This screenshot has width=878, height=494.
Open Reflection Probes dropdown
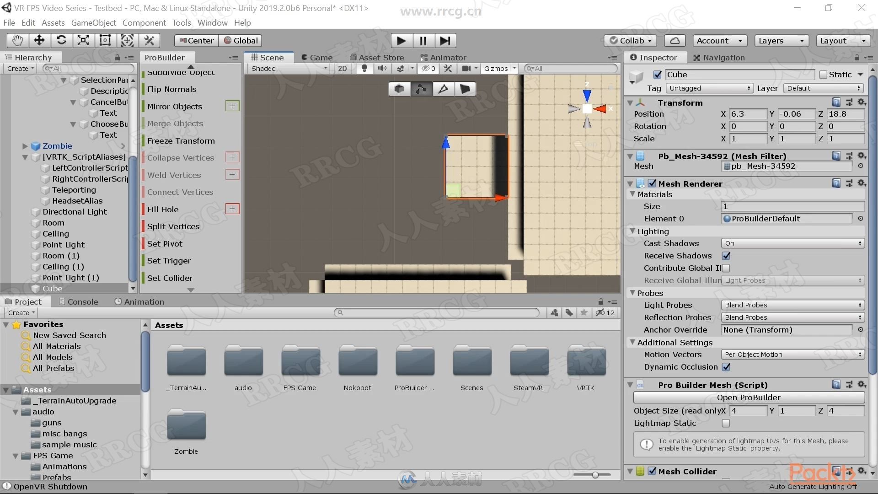click(x=792, y=317)
